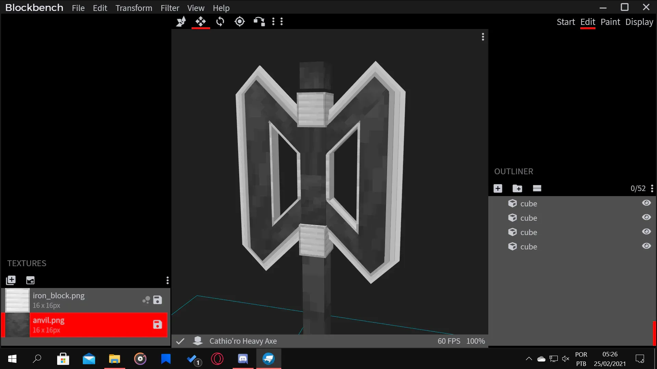Click the checkmark status icon
The image size is (657, 369).
(180, 341)
